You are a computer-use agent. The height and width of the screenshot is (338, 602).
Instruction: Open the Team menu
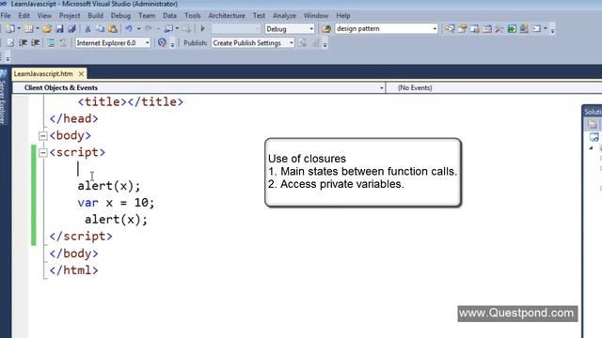pos(147,16)
